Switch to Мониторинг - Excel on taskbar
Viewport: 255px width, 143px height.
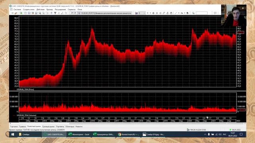pos(79,134)
